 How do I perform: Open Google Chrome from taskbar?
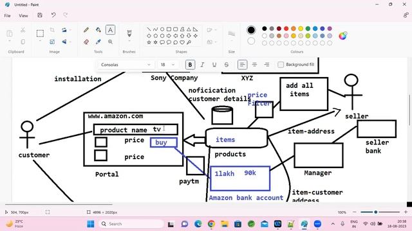pos(211,224)
